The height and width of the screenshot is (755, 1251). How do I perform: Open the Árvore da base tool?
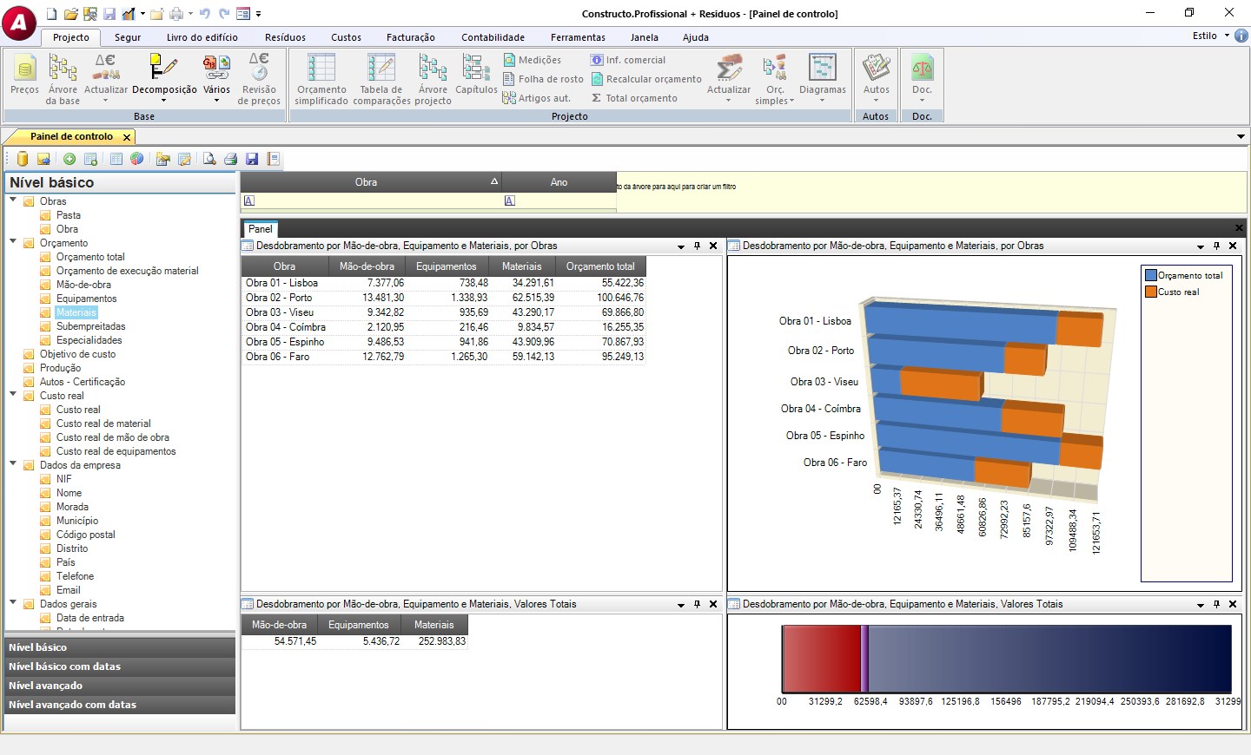pyautogui.click(x=63, y=79)
